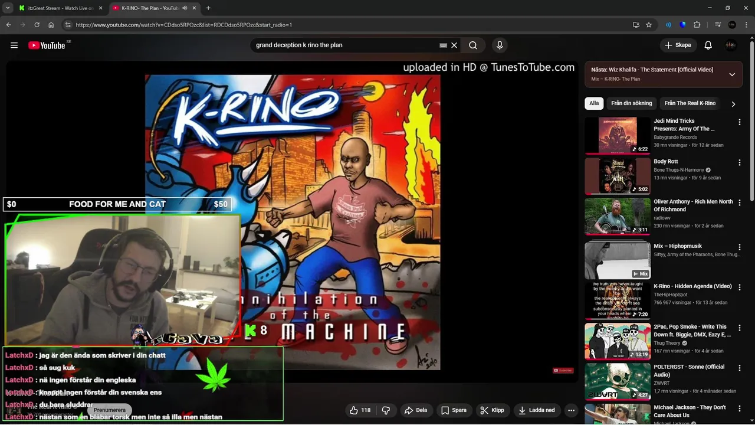The width and height of the screenshot is (755, 425).
Task: Open options for Body Rott video
Action: click(739, 162)
